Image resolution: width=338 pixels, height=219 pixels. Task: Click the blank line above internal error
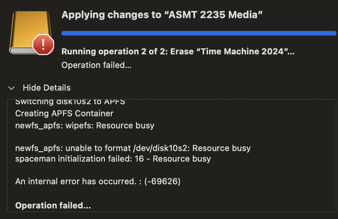click(114, 170)
